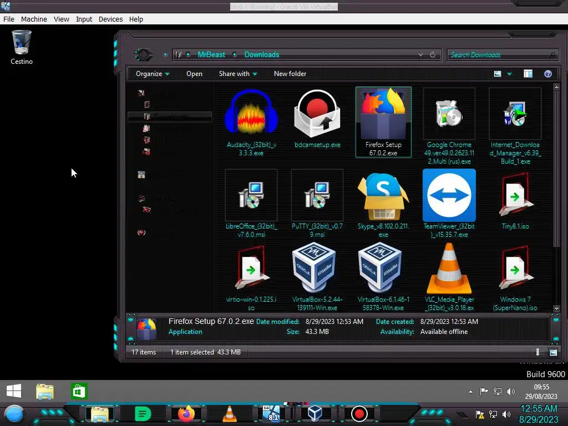Select the TeamViewer (32bit) v15.35.7.exe file
Screen dimensions: 568x426
(x=449, y=204)
